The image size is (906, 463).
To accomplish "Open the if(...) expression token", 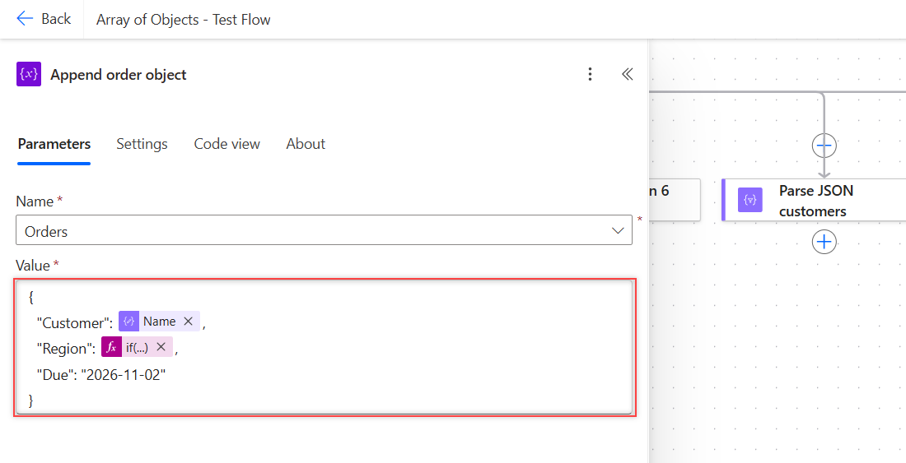I will tap(137, 347).
